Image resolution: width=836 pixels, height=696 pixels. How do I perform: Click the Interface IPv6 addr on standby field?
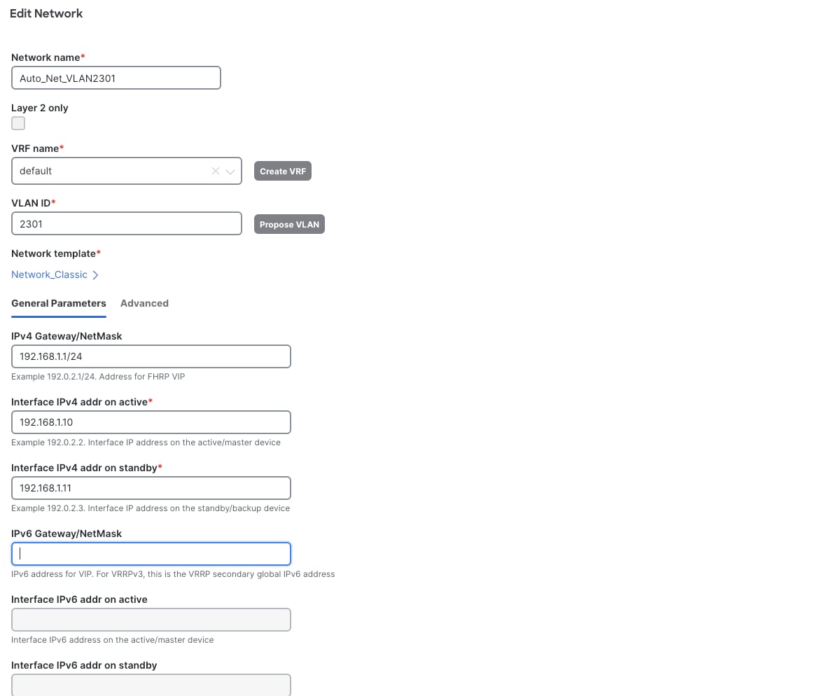pos(151,684)
